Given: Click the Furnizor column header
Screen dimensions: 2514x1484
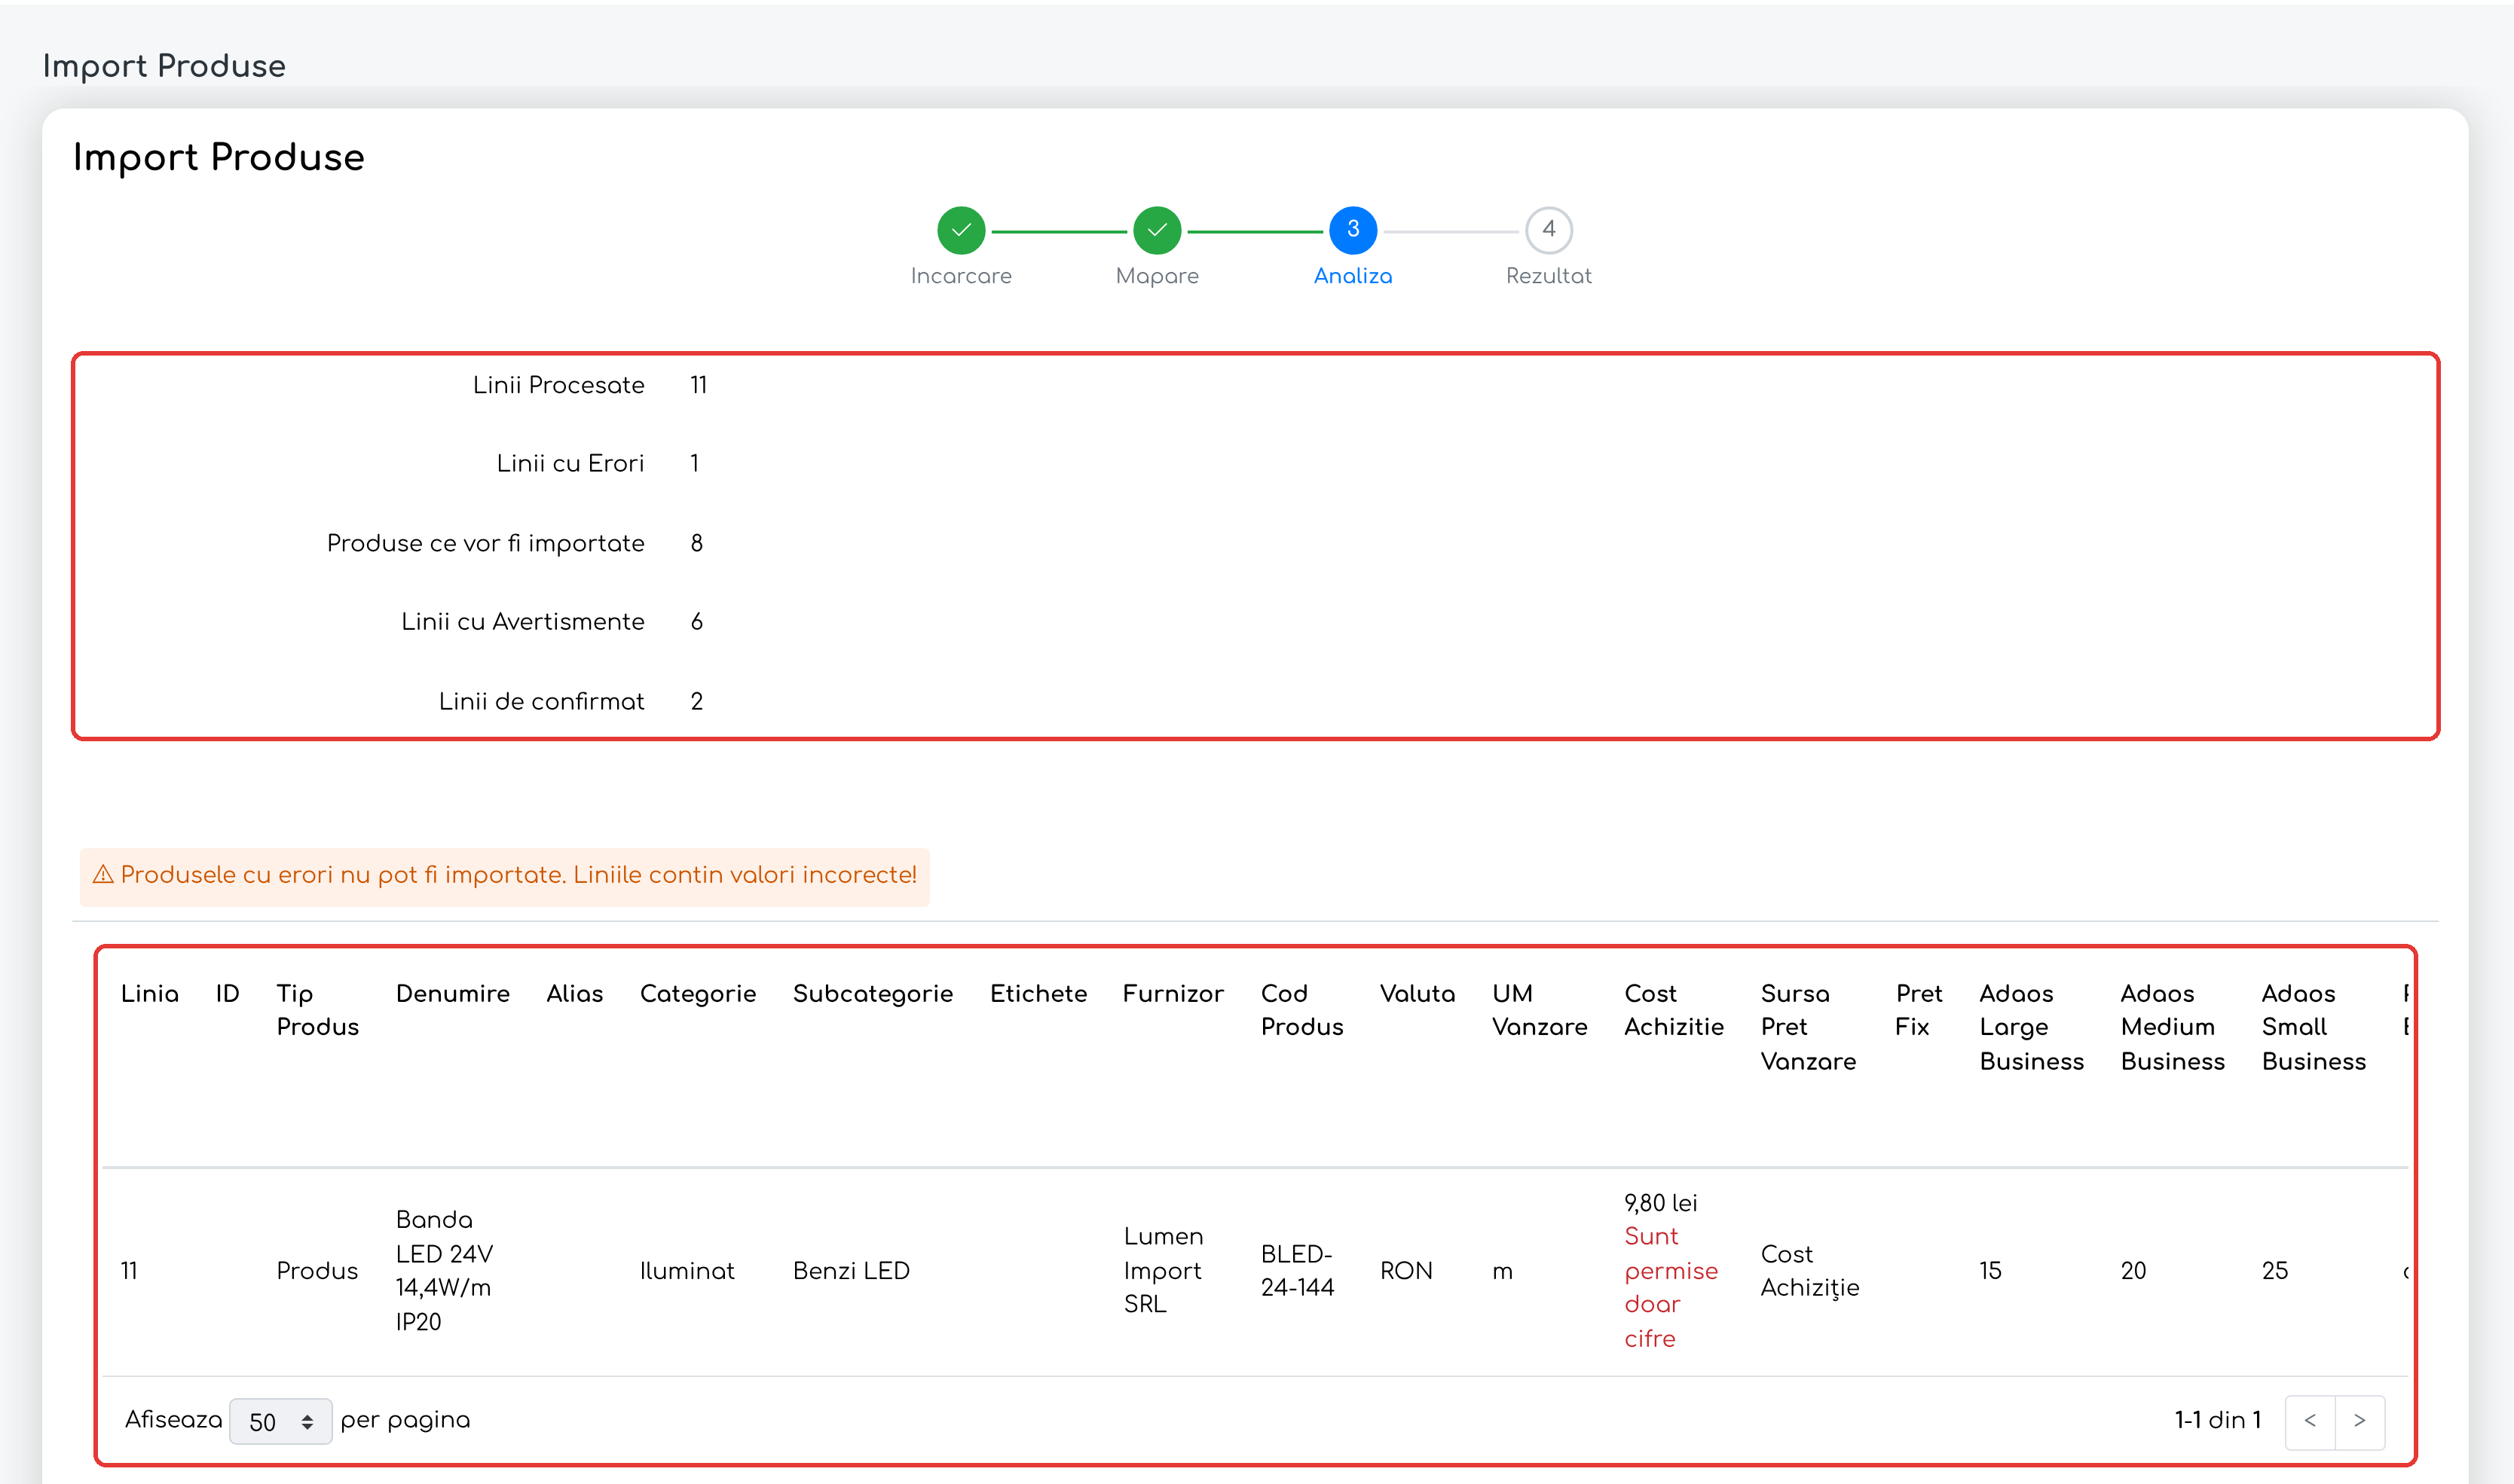Looking at the screenshot, I should [1173, 993].
